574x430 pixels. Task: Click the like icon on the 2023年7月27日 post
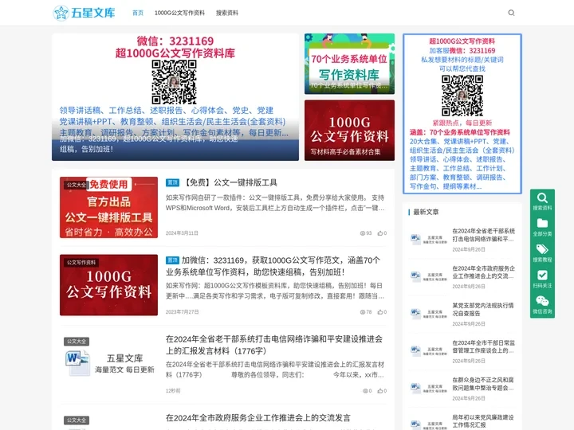coord(380,312)
